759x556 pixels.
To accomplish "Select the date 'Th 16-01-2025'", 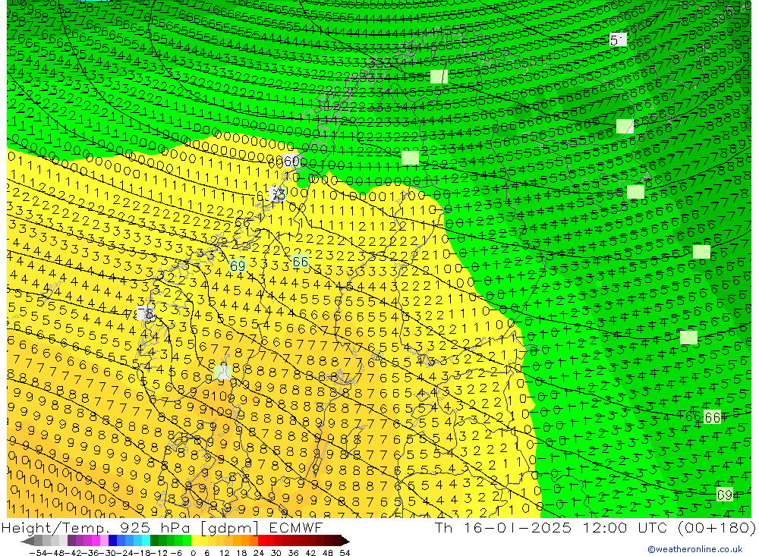I will 503,528.
